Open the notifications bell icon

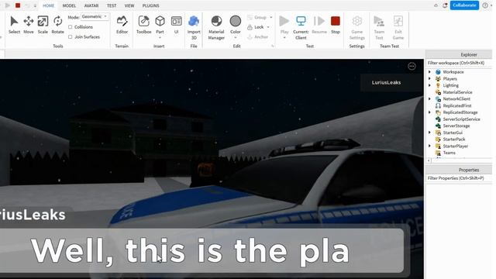click(x=445, y=5)
